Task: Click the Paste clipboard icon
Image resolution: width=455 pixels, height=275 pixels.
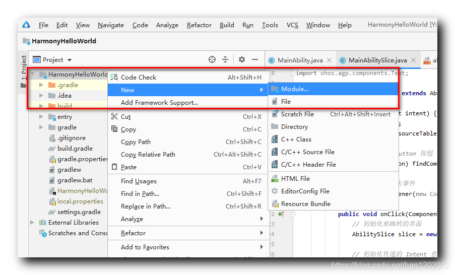Action: [x=114, y=167]
